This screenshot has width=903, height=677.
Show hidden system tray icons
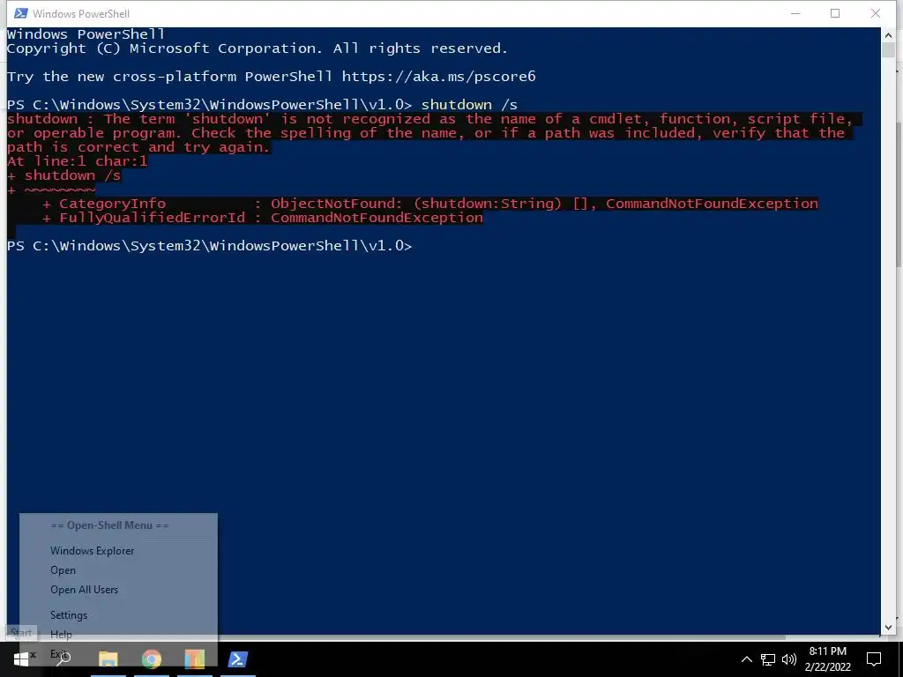click(x=746, y=659)
